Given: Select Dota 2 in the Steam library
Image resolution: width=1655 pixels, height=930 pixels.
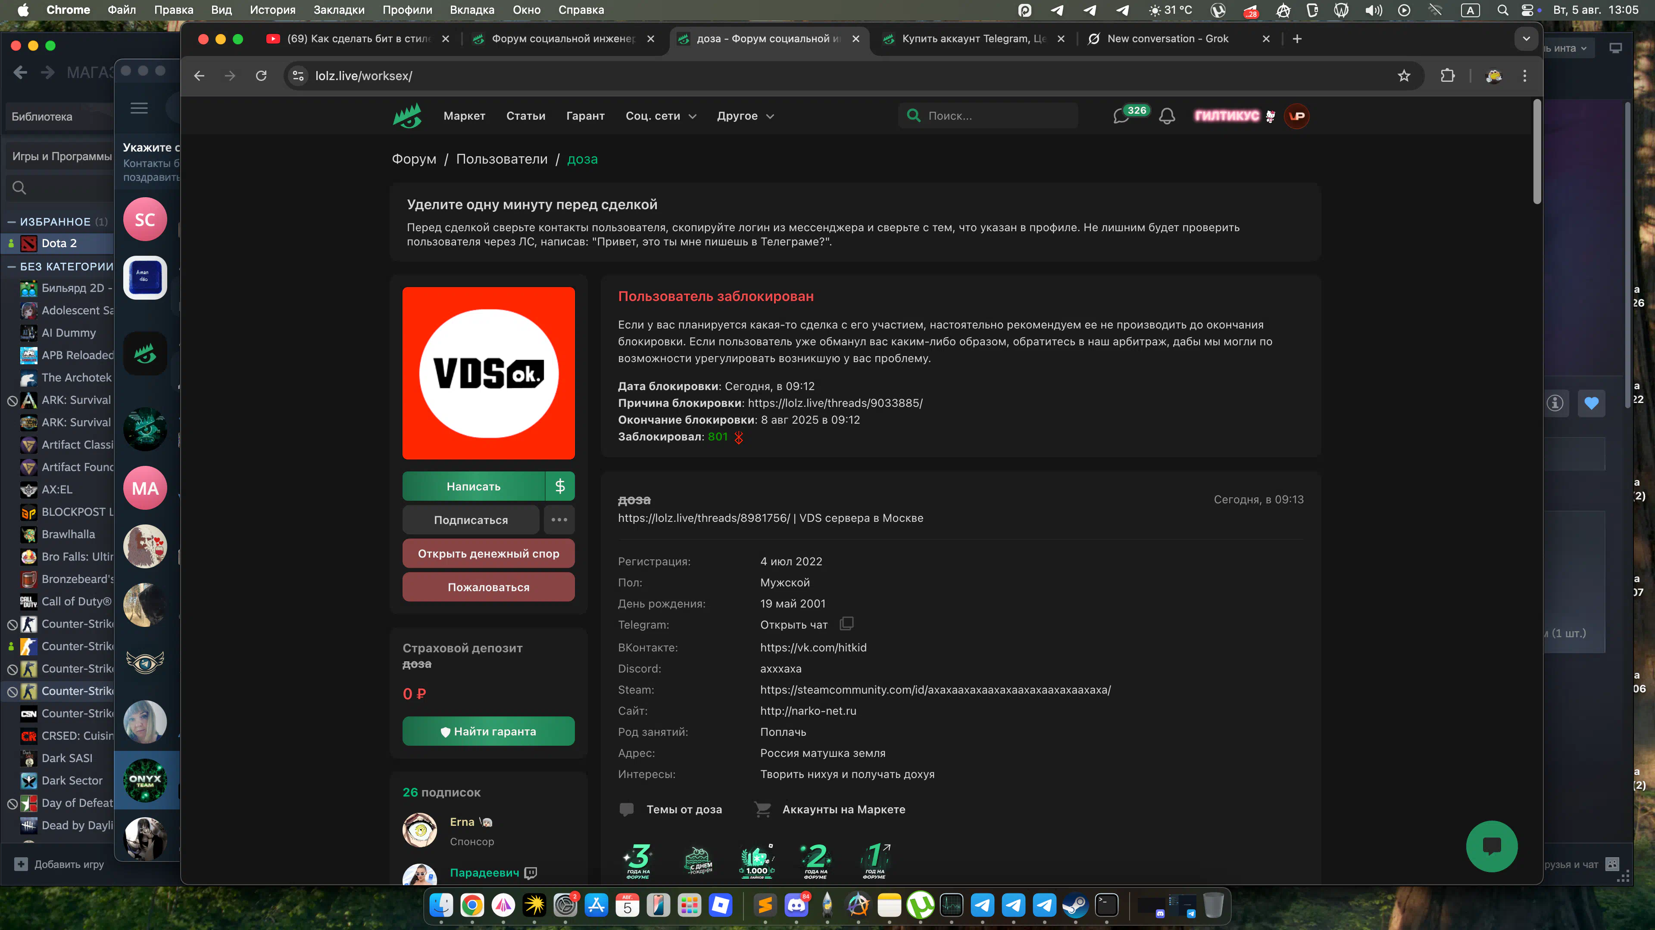Looking at the screenshot, I should coord(59,243).
